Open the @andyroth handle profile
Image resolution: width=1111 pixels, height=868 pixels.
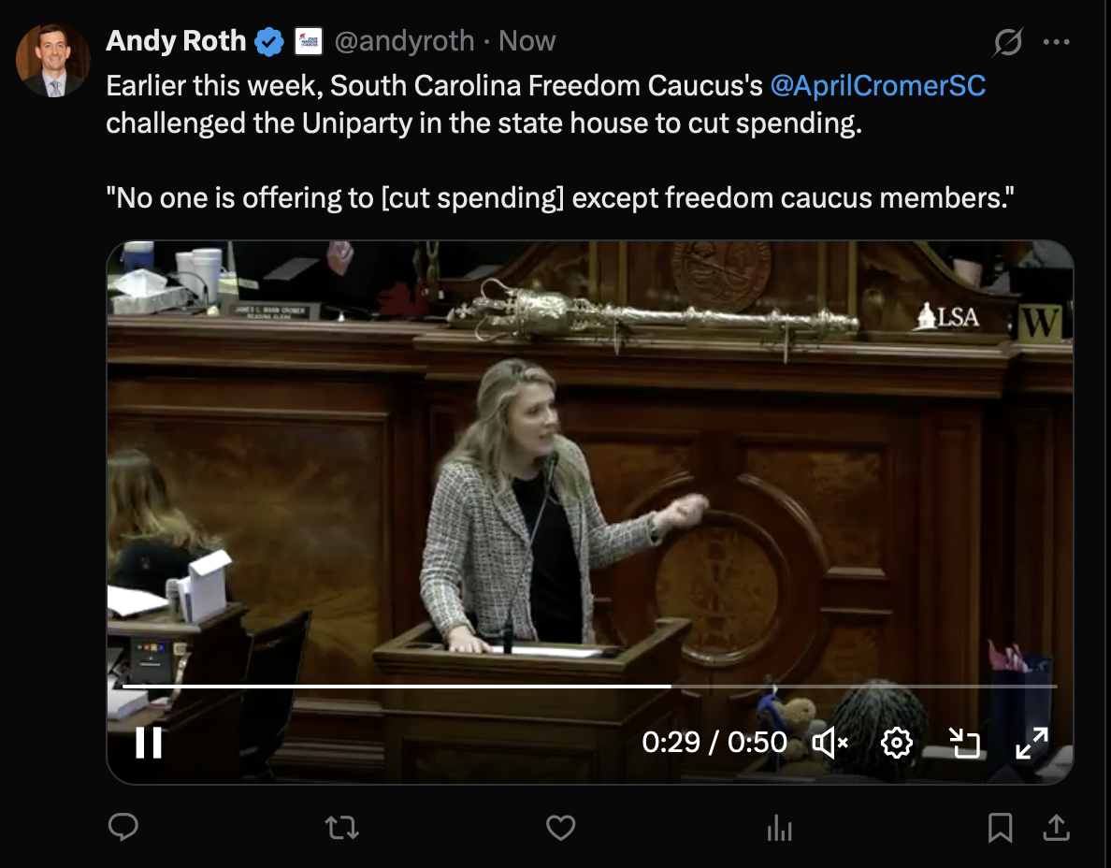point(404,41)
